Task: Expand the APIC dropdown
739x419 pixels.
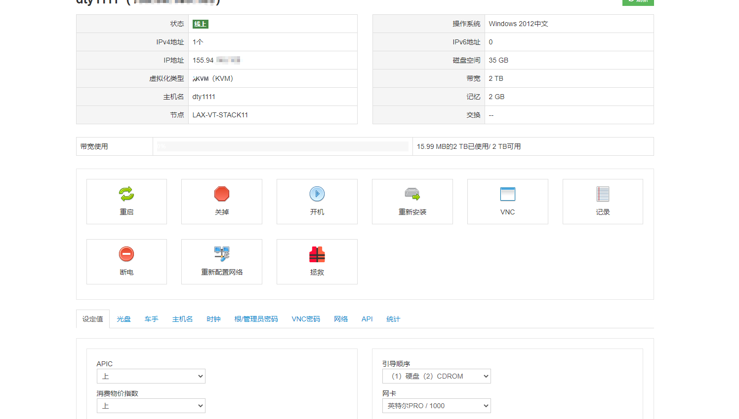Action: tap(151, 376)
